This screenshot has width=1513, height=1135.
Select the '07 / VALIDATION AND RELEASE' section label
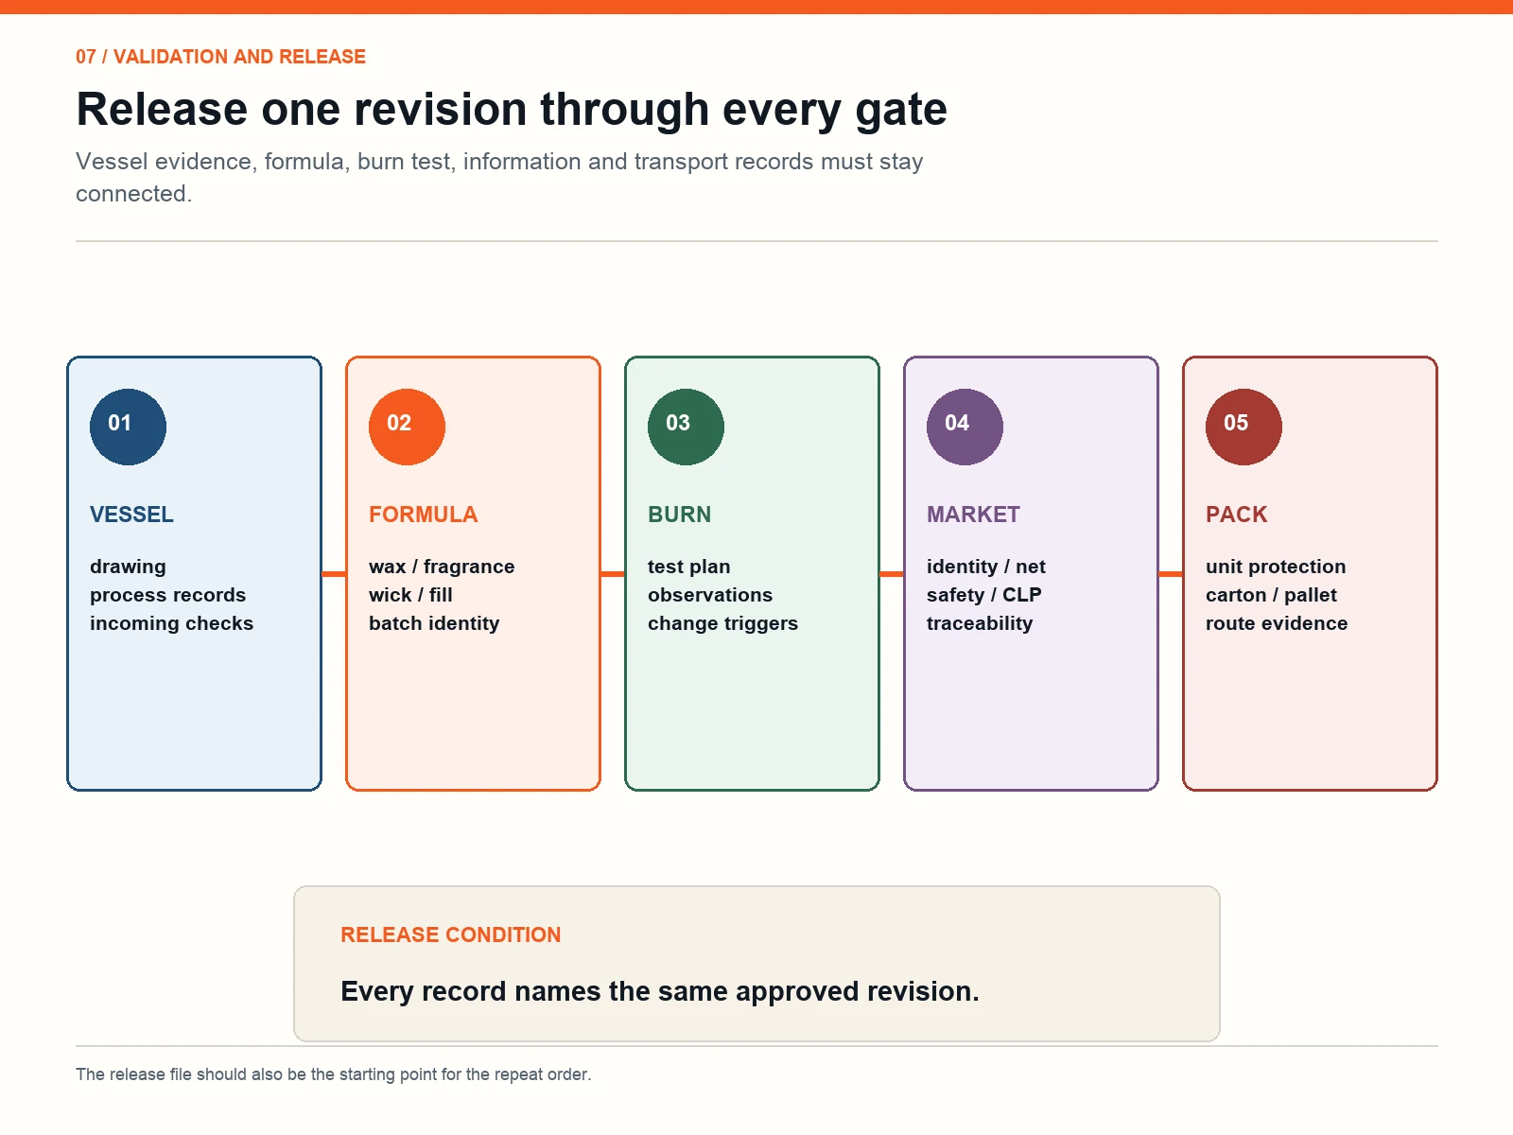220,57
